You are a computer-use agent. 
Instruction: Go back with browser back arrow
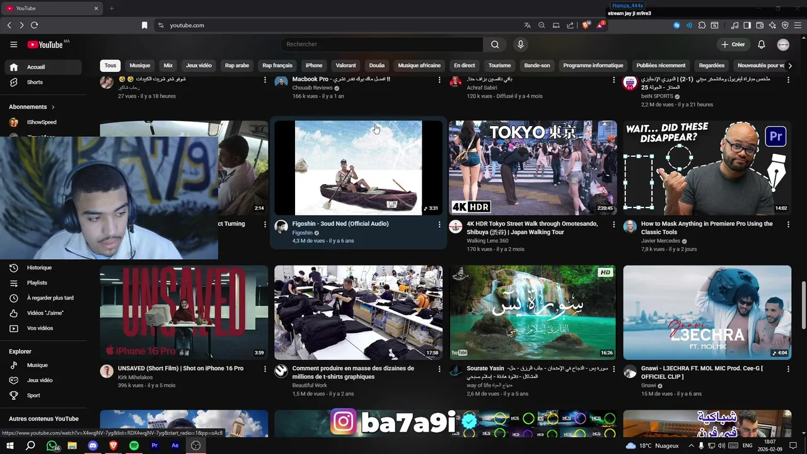(x=9, y=25)
